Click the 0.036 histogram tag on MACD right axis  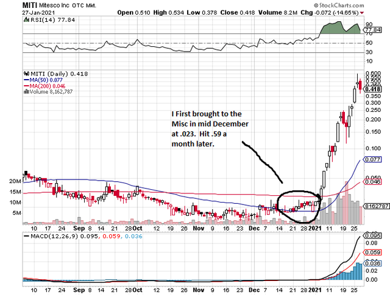pyautogui.click(x=372, y=263)
